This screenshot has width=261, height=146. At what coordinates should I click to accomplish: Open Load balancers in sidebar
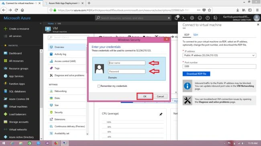pyautogui.click(x=18, y=114)
